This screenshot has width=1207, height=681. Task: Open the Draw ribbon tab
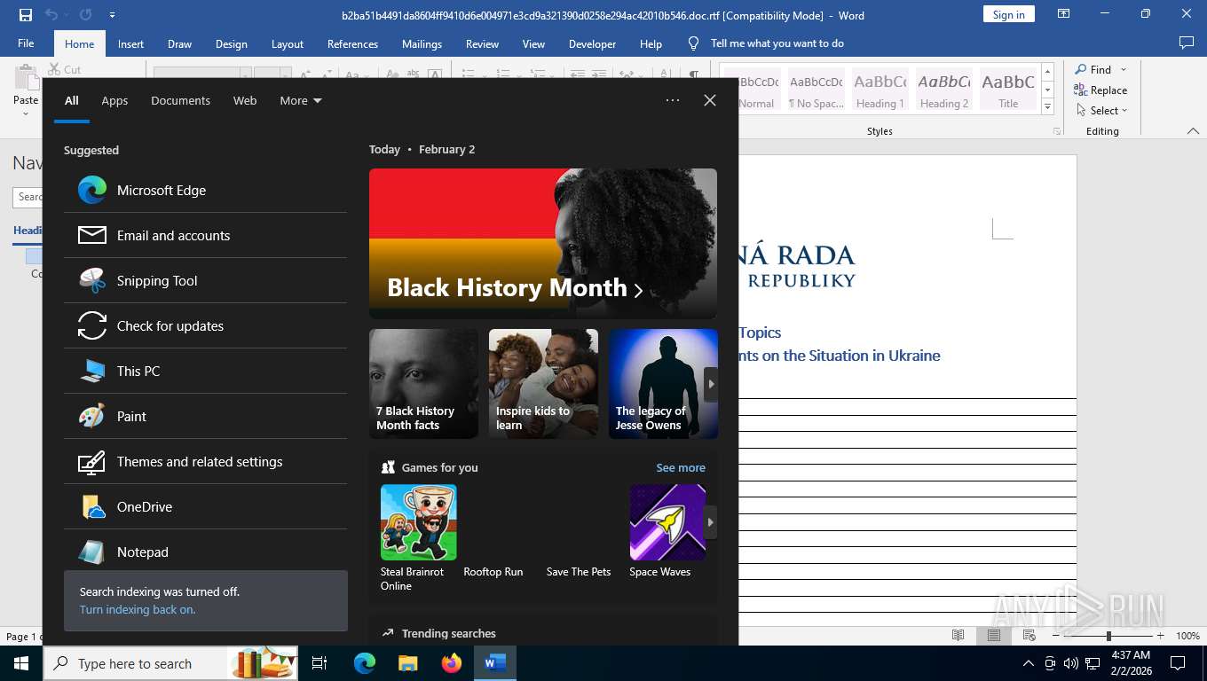(x=179, y=43)
